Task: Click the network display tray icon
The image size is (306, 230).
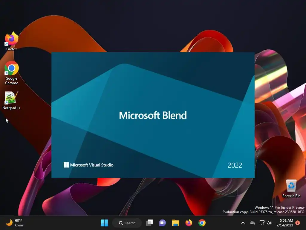Action: (262, 223)
